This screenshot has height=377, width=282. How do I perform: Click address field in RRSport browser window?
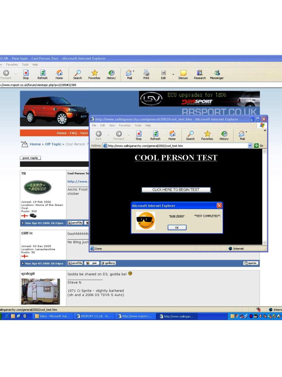[x=141, y=85]
